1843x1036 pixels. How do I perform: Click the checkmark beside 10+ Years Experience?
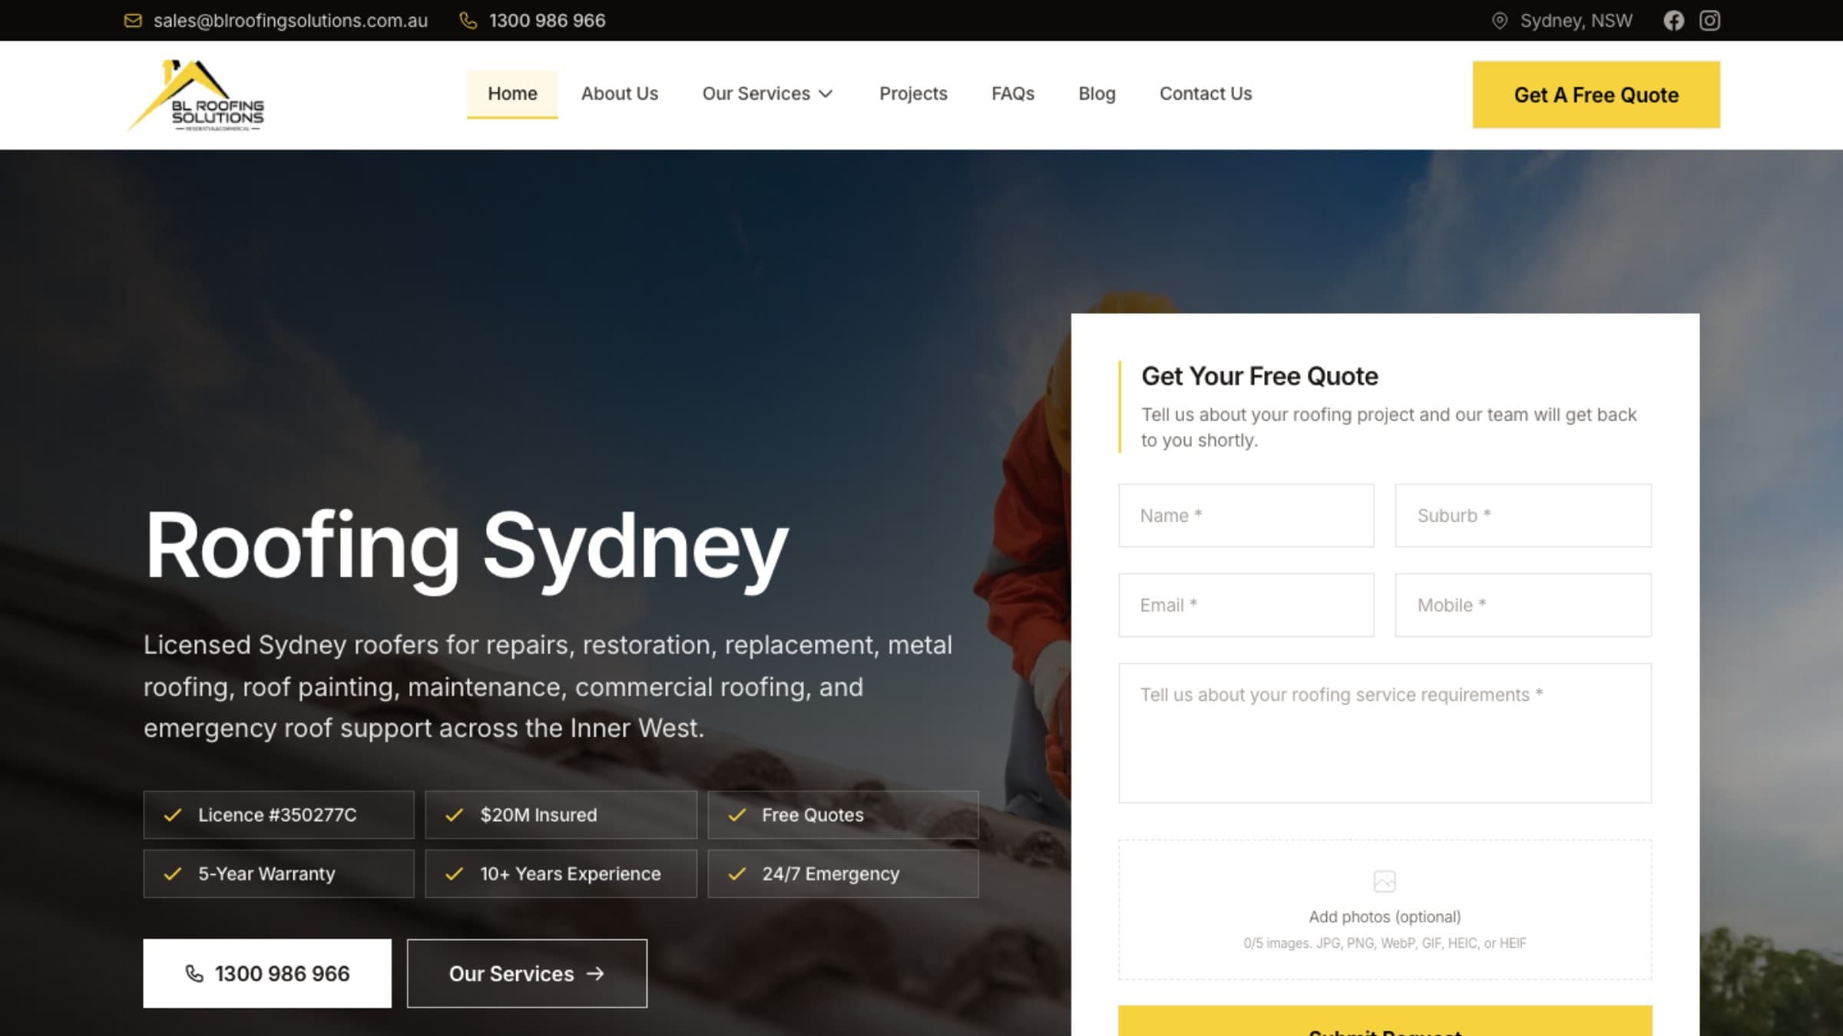[455, 874]
